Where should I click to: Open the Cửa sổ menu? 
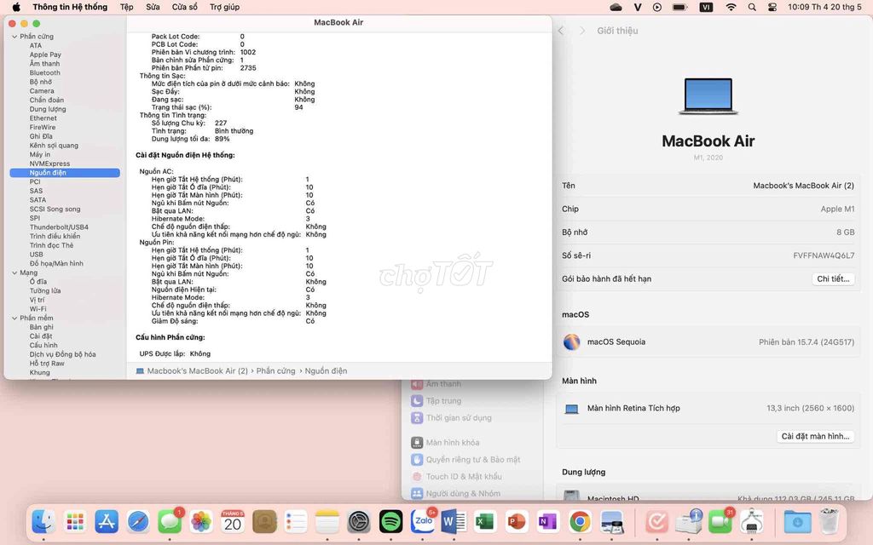click(x=185, y=7)
